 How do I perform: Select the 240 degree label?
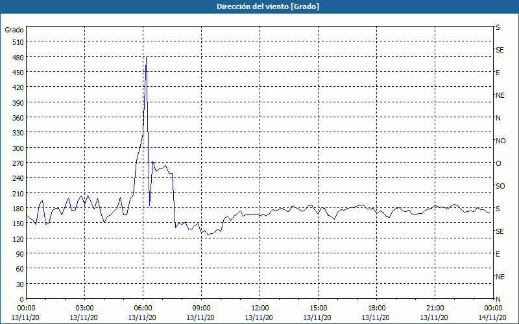(x=18, y=178)
